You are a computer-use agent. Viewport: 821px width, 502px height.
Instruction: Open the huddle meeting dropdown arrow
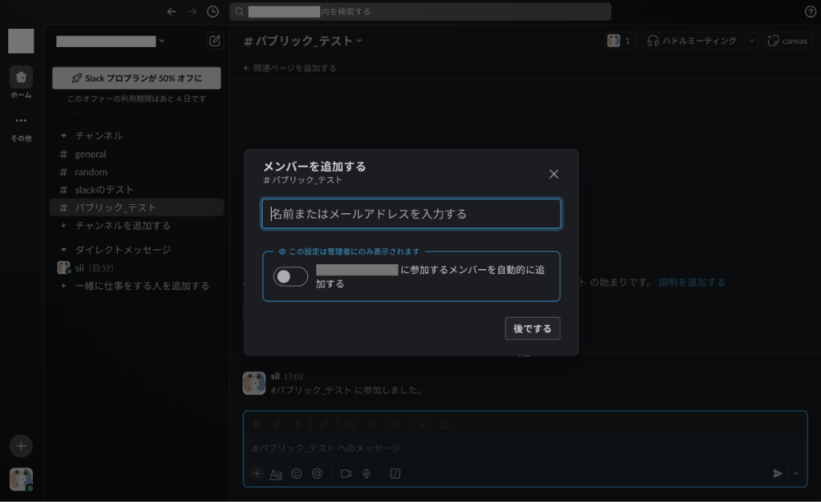(751, 41)
